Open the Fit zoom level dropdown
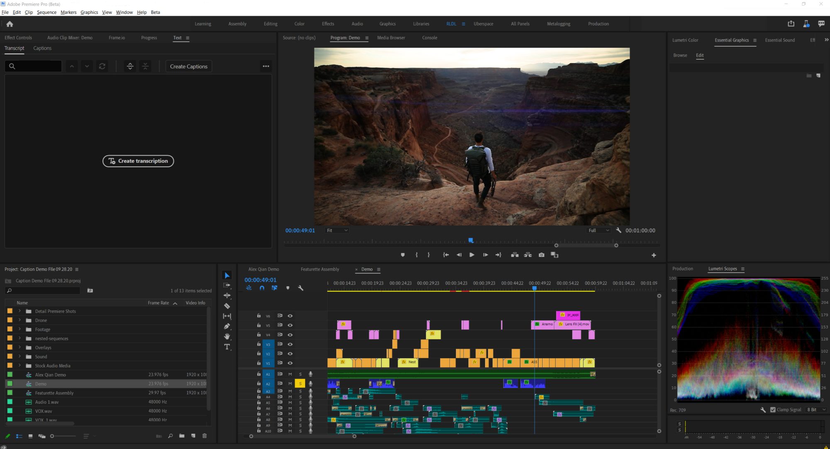 tap(337, 231)
